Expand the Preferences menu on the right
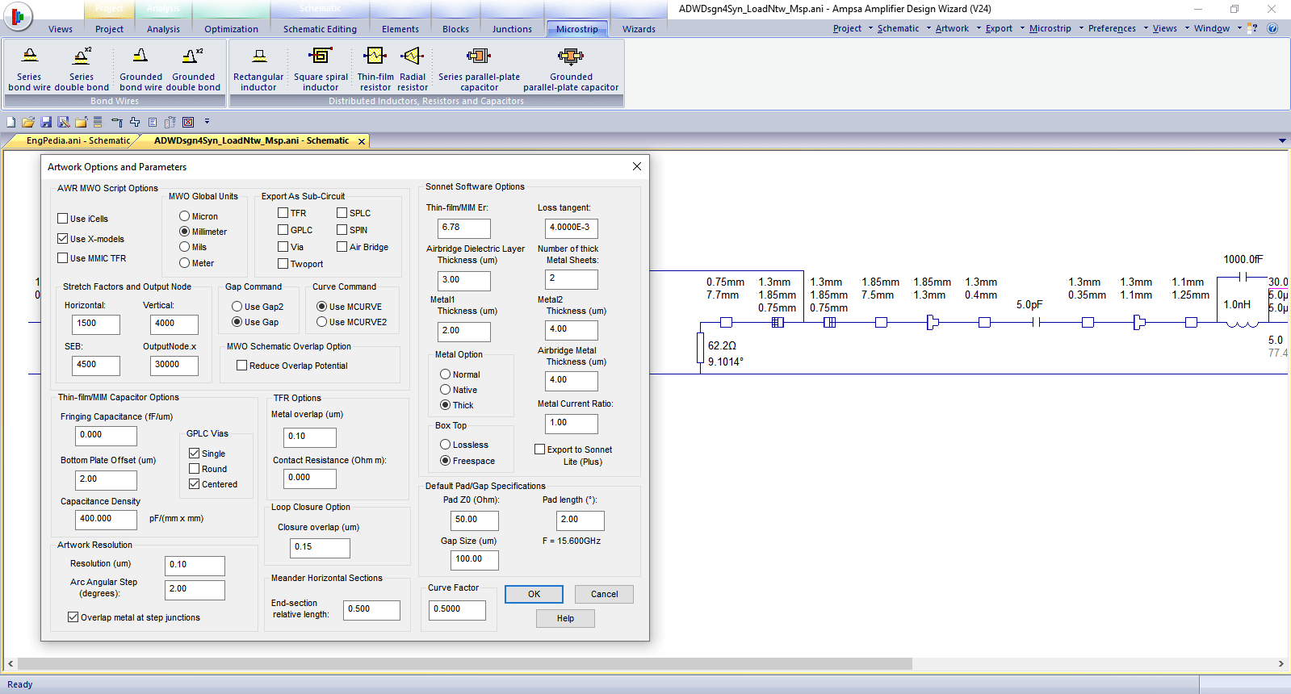The width and height of the screenshot is (1291, 694). pyautogui.click(x=1112, y=28)
